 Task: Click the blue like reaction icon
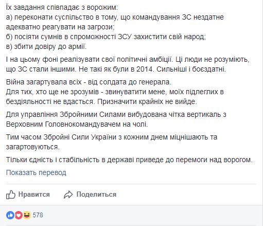pos(10,215)
